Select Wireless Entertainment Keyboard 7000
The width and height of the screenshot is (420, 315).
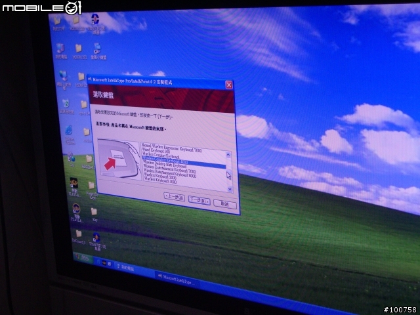point(169,169)
